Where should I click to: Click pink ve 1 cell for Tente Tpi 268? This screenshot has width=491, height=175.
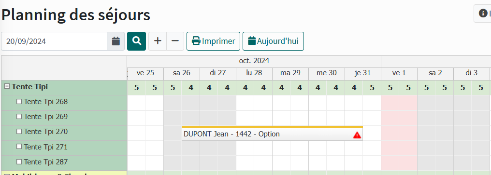pos(399,103)
